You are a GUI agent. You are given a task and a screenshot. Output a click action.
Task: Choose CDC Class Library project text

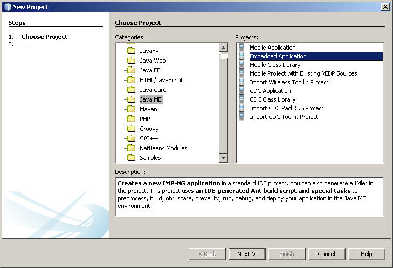(272, 99)
